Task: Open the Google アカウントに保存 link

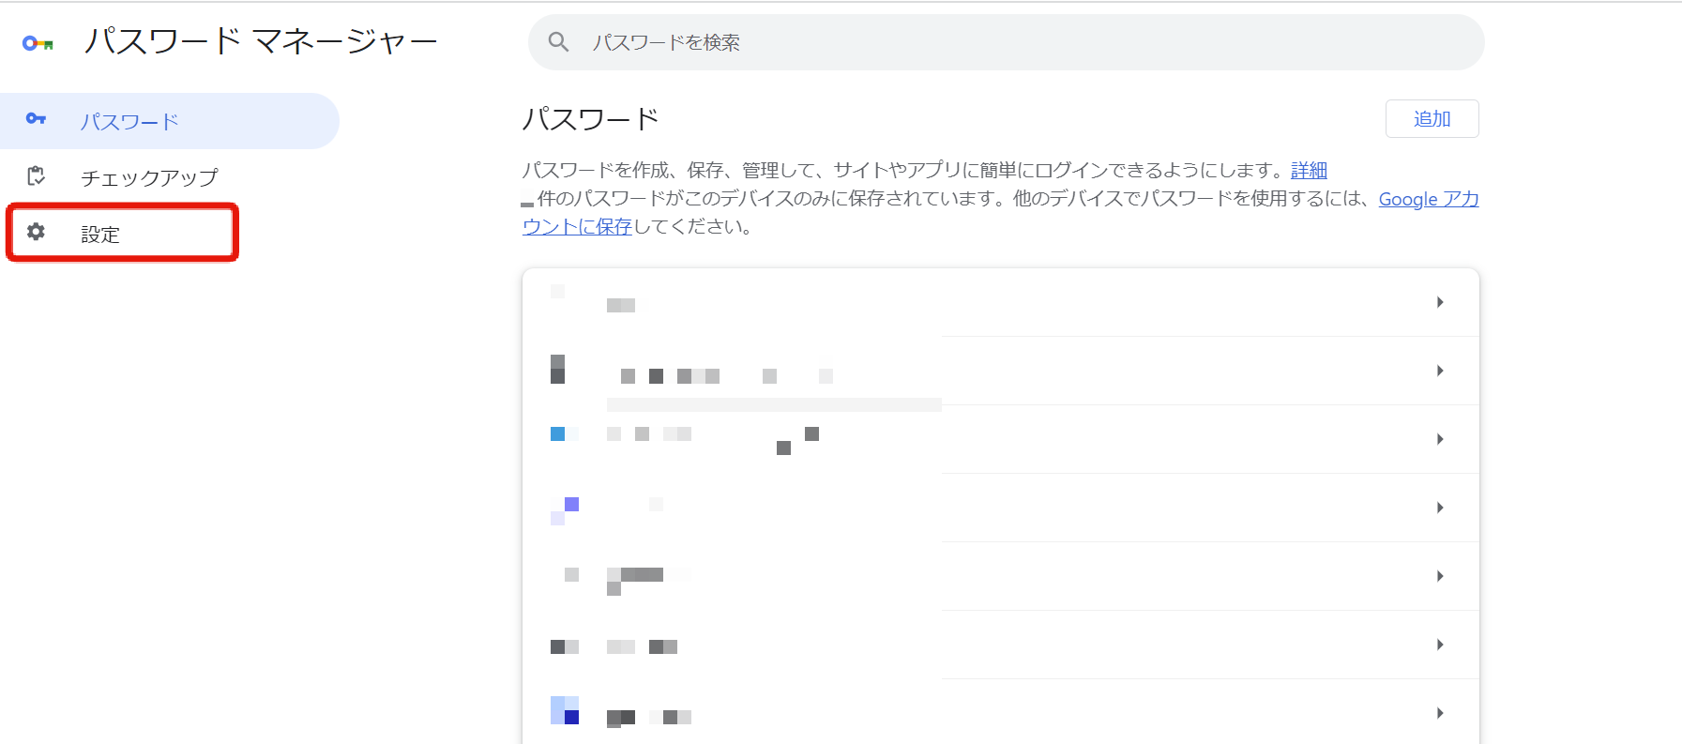Action: (1428, 199)
